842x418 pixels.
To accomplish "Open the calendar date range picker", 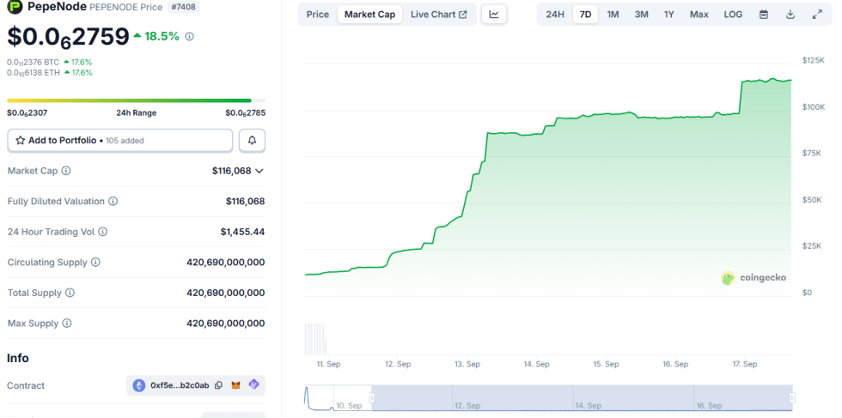I will click(x=763, y=15).
